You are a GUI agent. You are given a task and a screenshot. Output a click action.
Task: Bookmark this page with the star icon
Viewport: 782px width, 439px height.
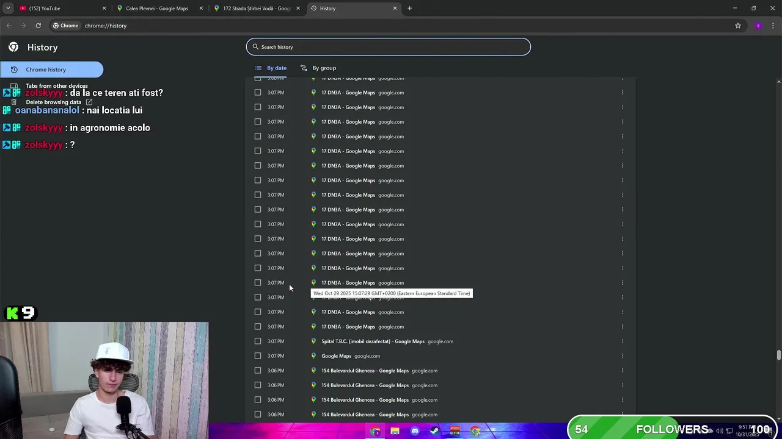(x=738, y=26)
